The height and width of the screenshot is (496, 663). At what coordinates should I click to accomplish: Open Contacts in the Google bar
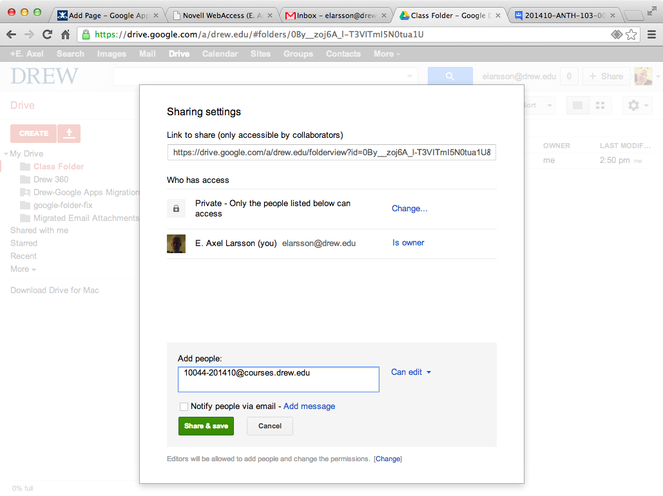pos(343,54)
